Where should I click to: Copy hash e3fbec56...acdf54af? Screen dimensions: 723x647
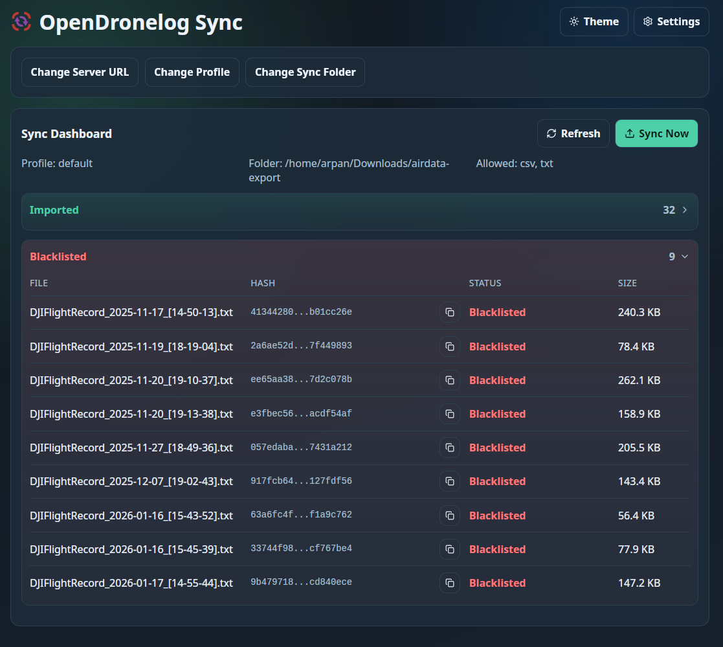pos(450,414)
